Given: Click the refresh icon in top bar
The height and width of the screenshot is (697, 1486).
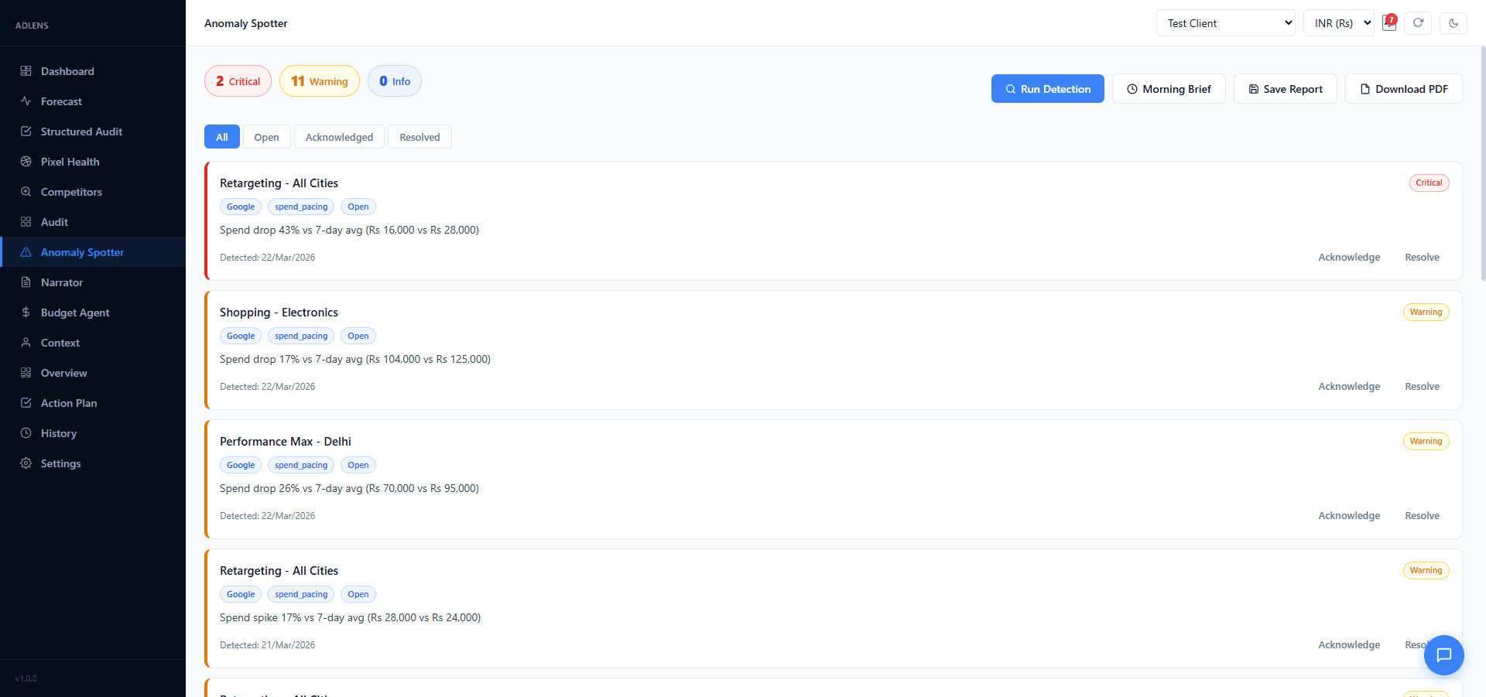Looking at the screenshot, I should pyautogui.click(x=1418, y=23).
